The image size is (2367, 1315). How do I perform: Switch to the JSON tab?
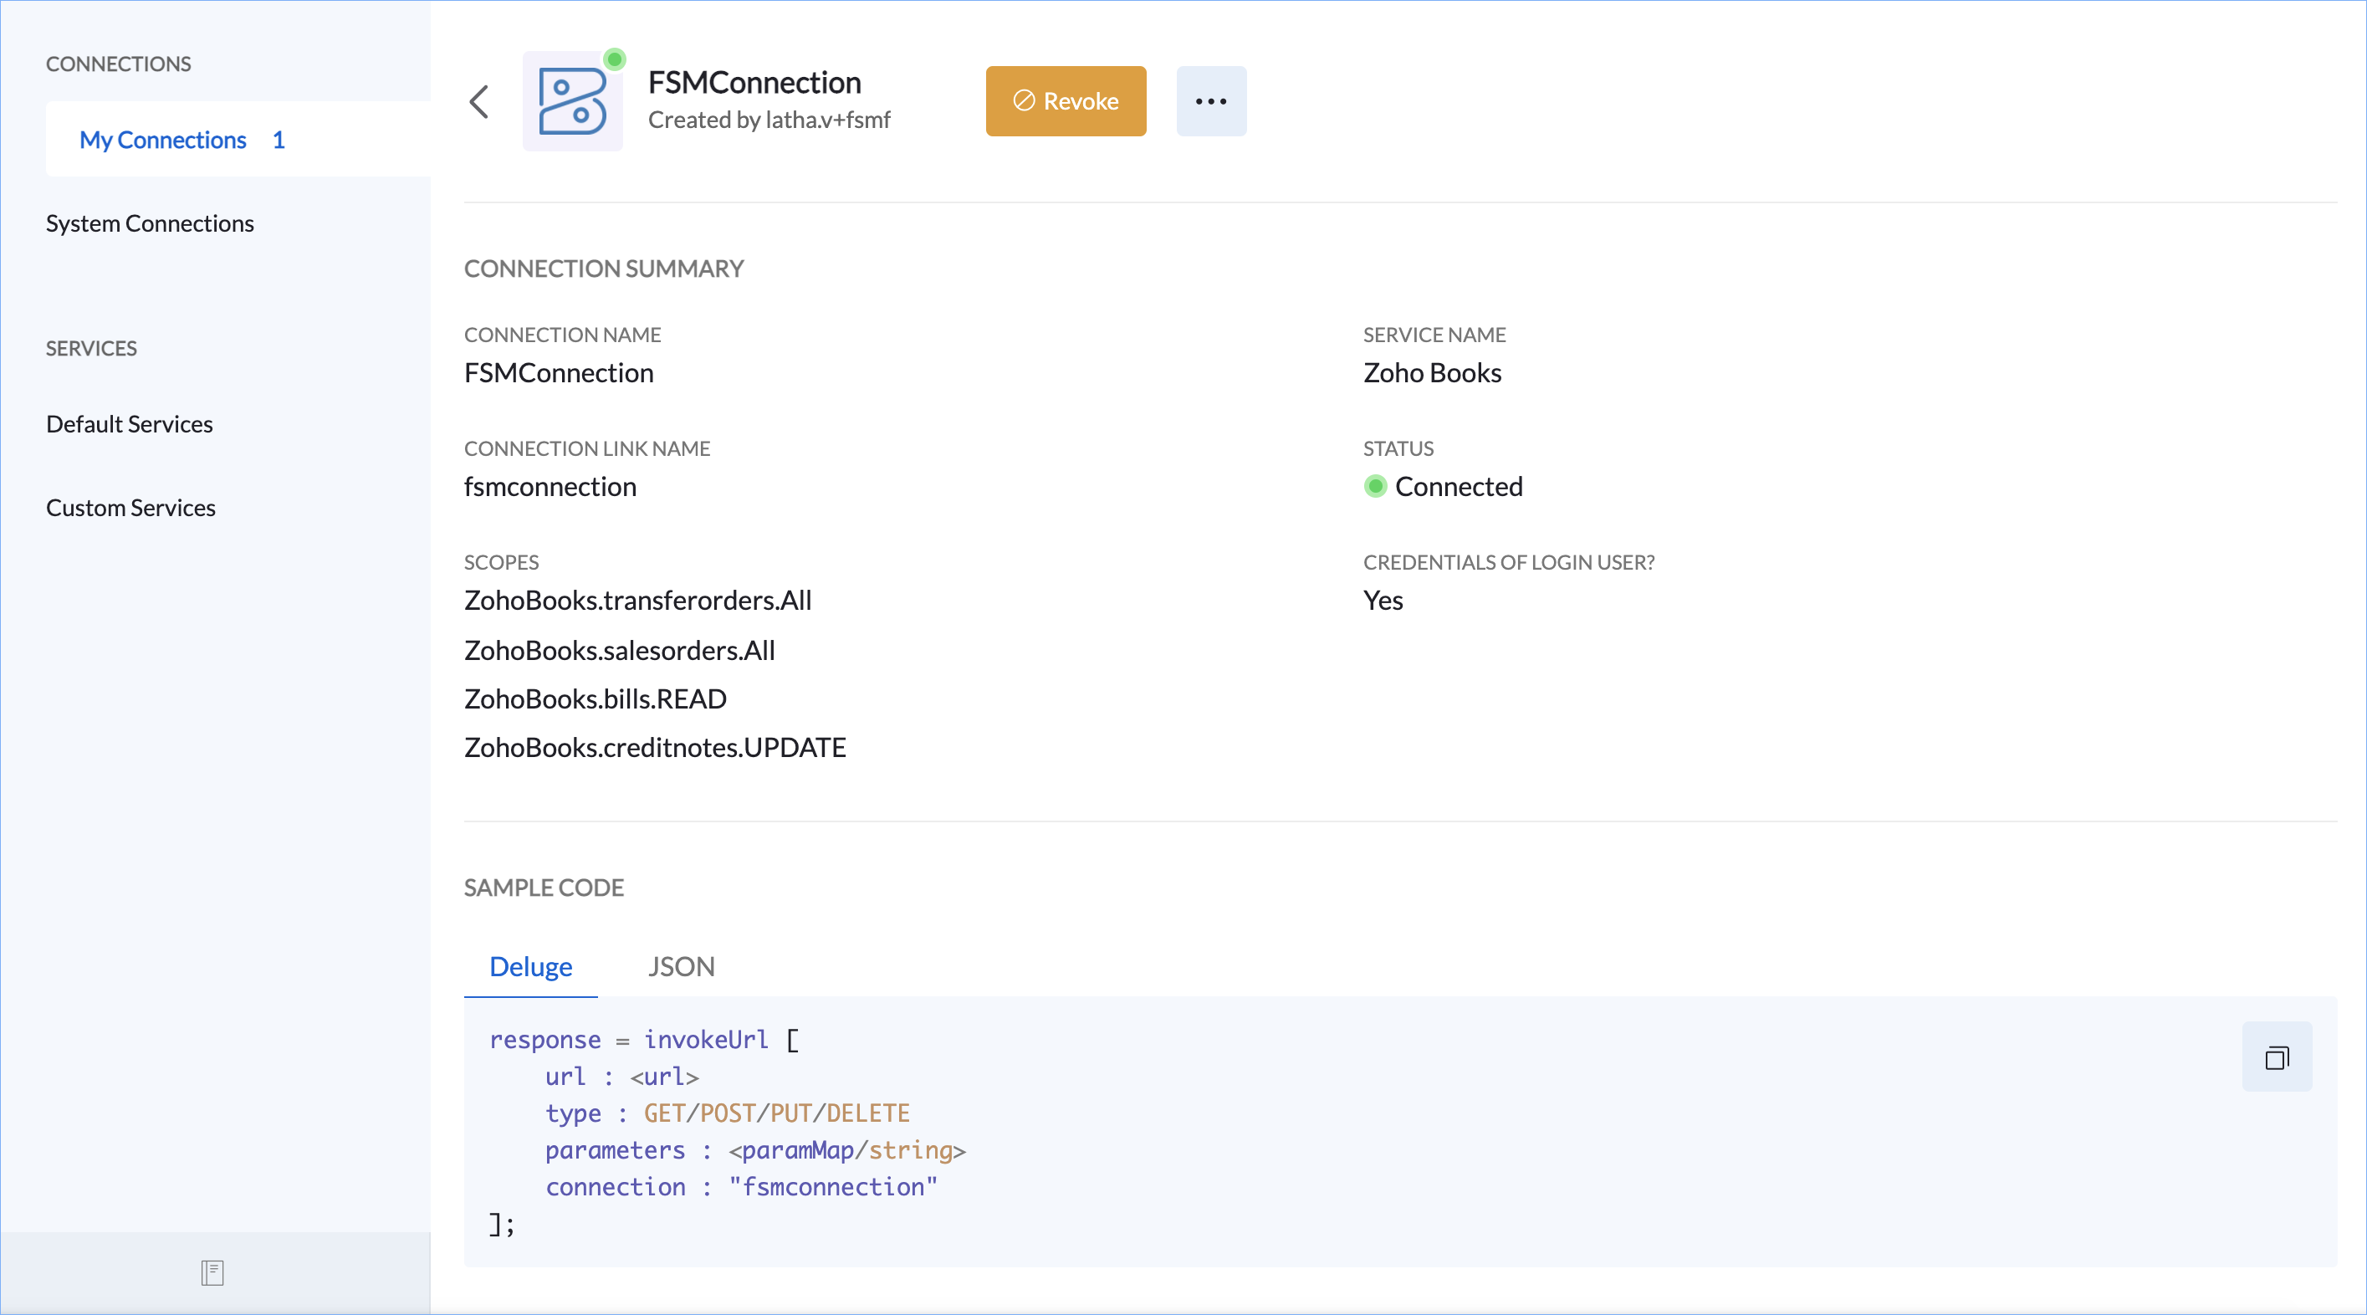(681, 967)
